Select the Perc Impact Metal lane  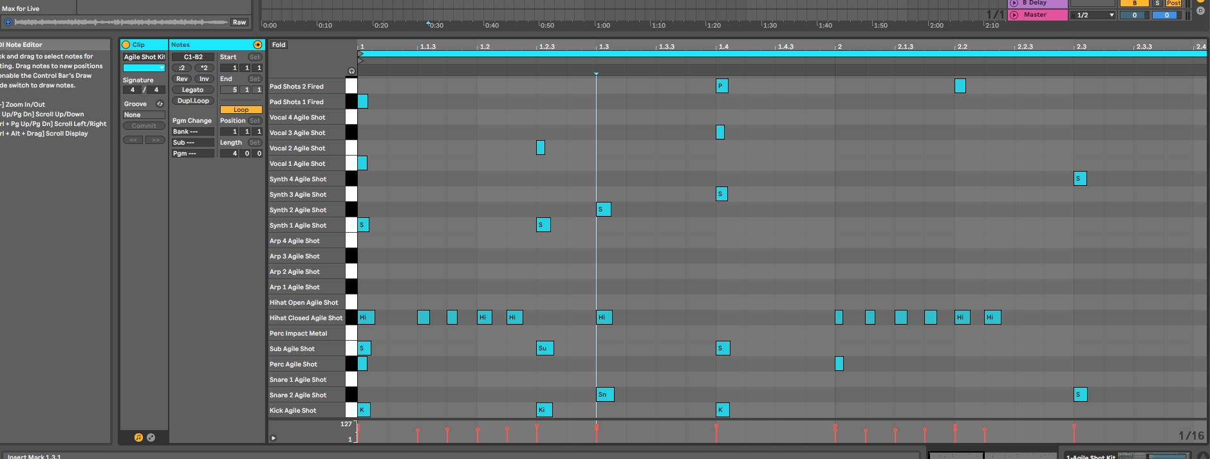pyautogui.click(x=306, y=334)
